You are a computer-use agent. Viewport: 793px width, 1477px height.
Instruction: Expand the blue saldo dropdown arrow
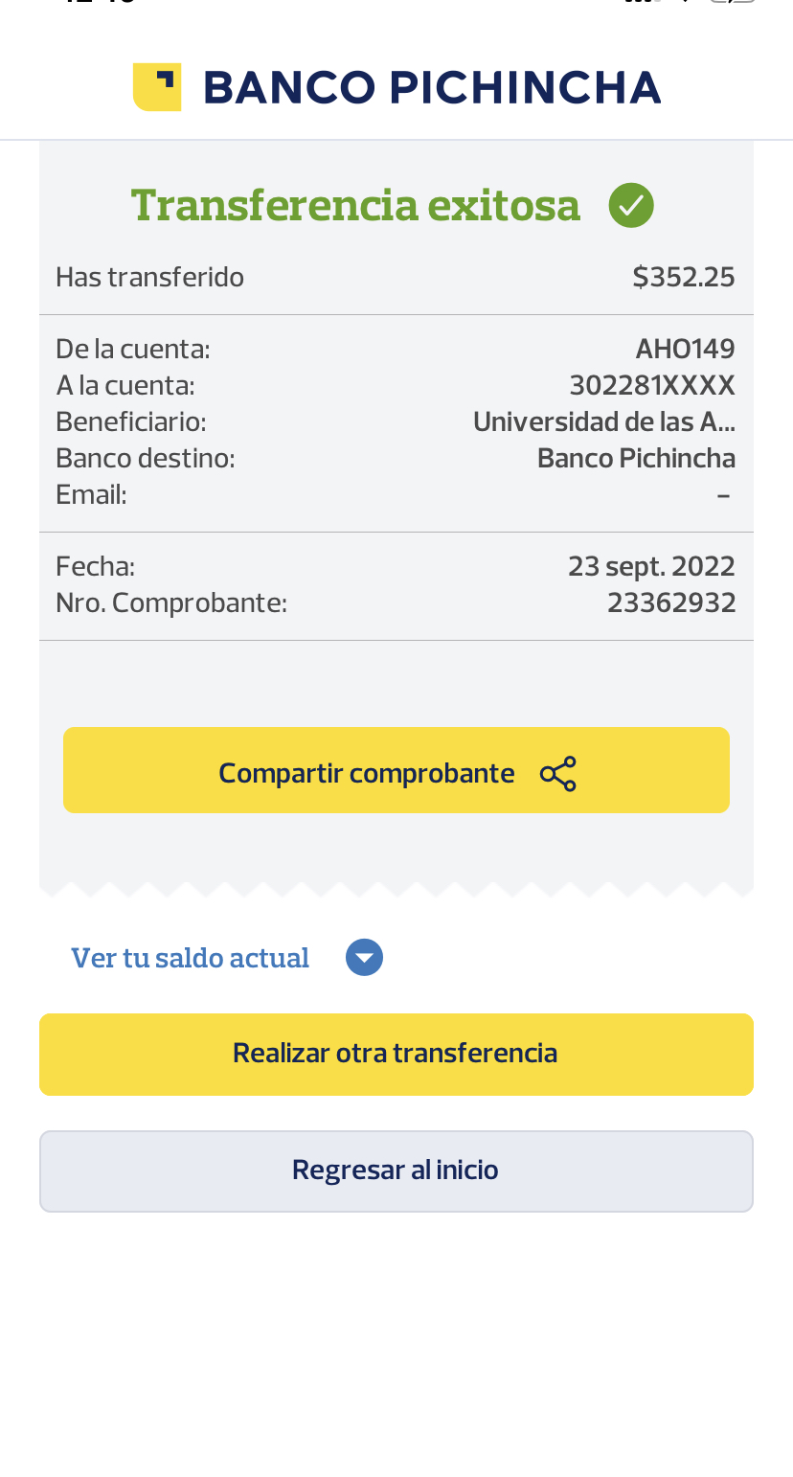[x=364, y=958]
